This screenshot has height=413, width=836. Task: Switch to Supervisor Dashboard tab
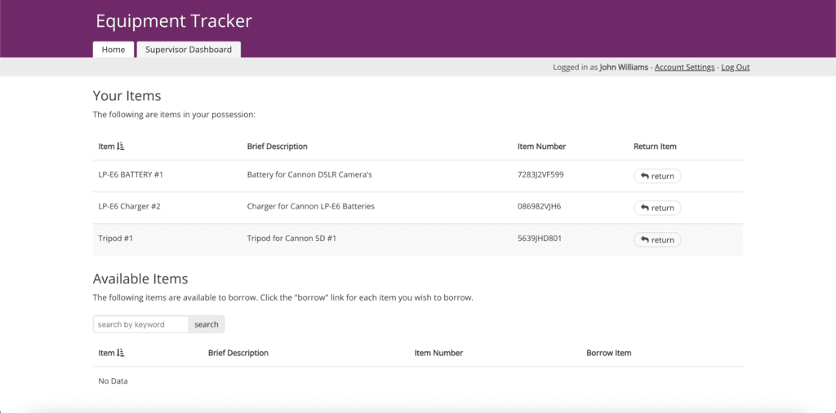(189, 50)
